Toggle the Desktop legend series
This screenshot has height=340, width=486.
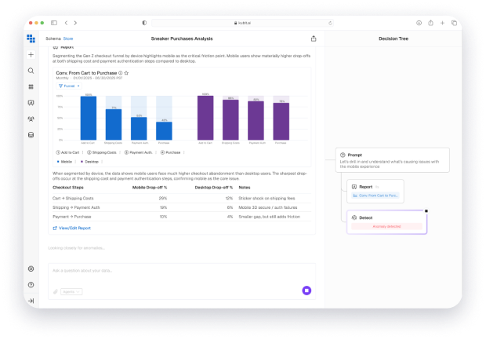[91, 160]
